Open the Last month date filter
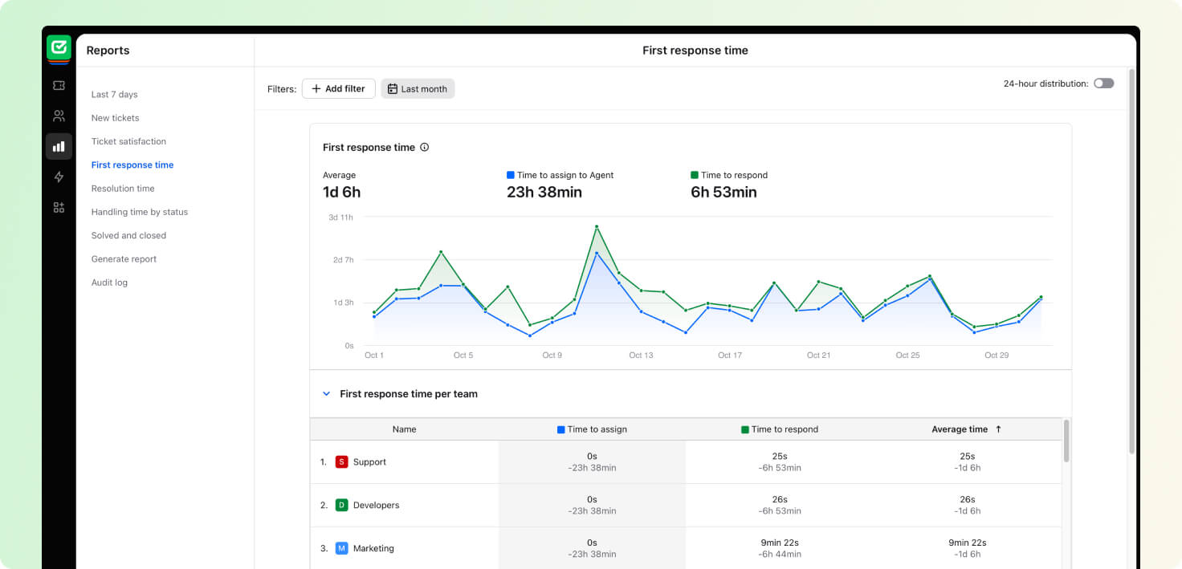 coord(418,89)
